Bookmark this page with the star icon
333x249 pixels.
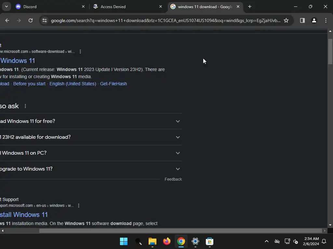tap(286, 20)
